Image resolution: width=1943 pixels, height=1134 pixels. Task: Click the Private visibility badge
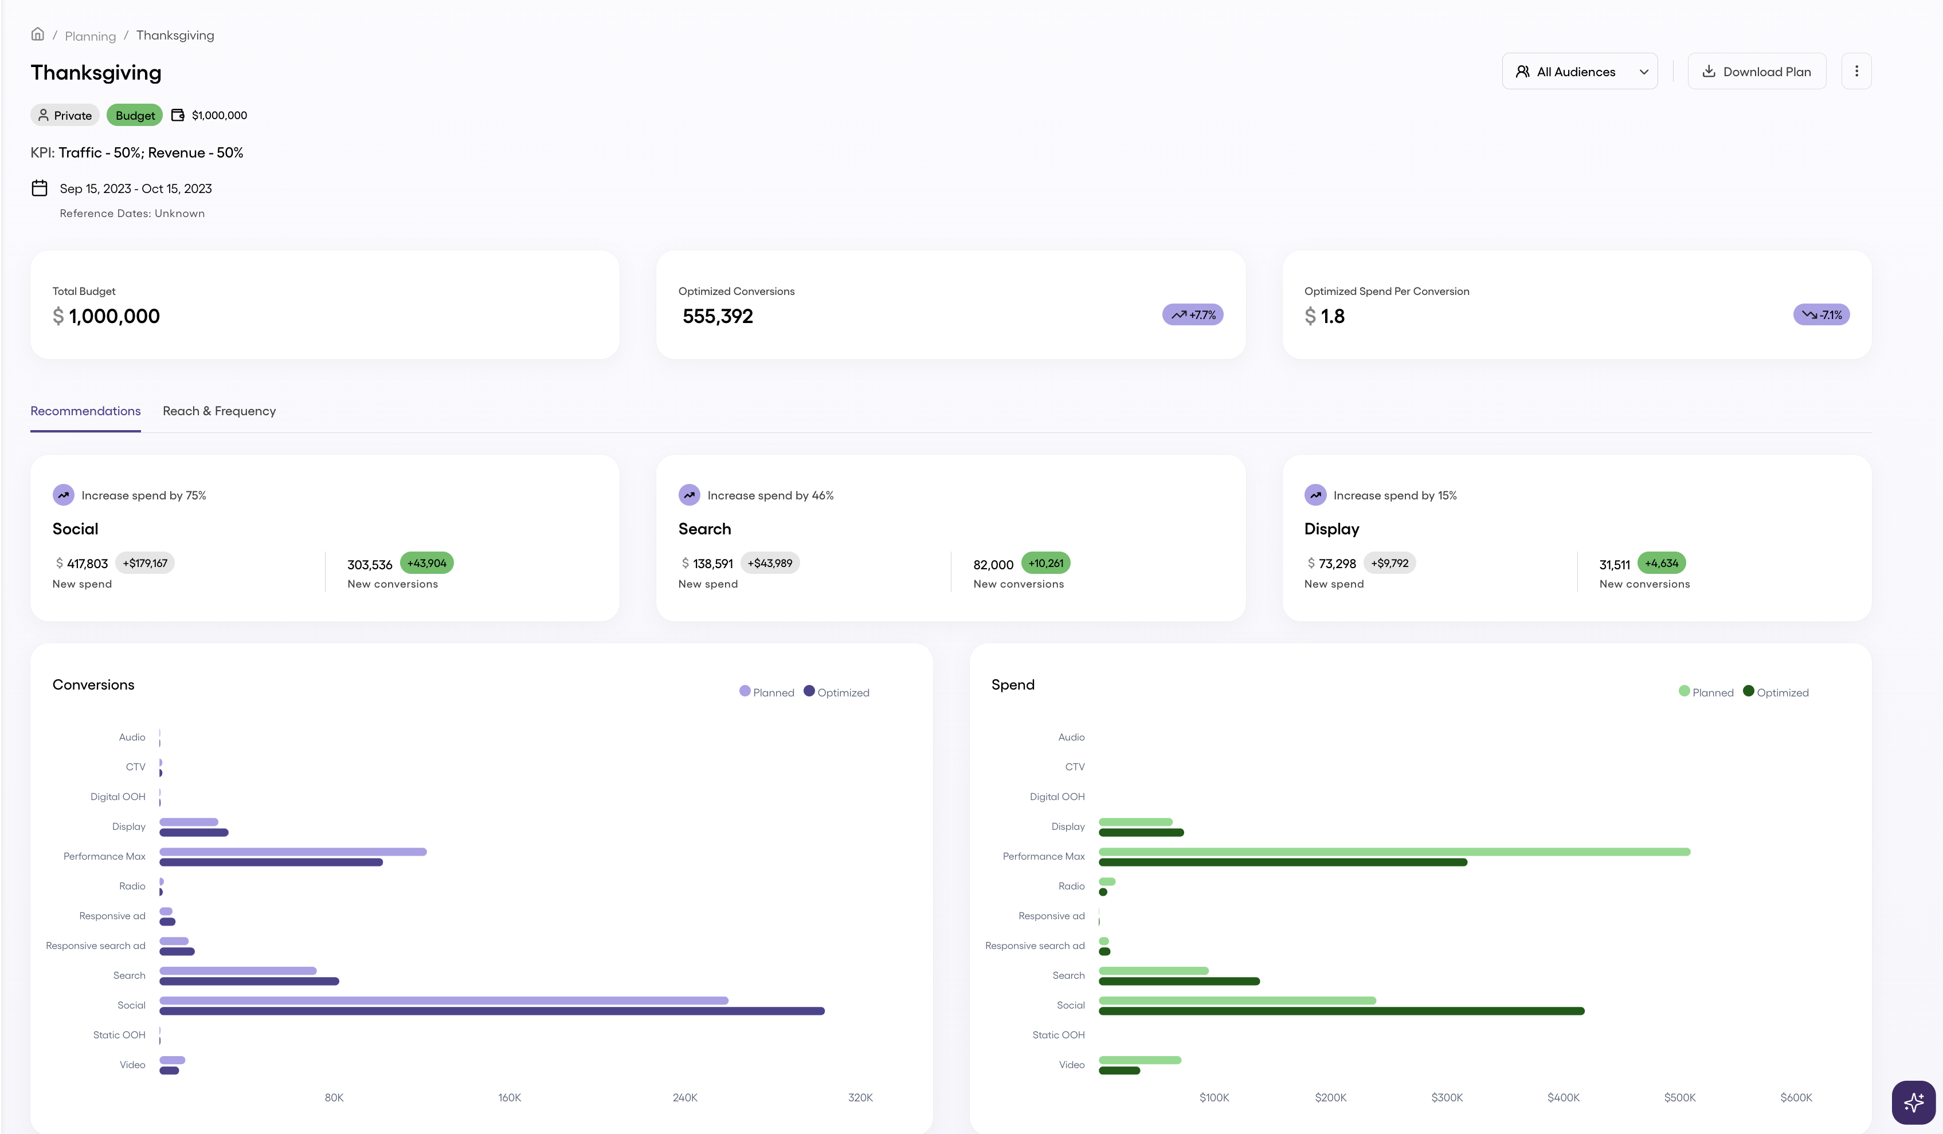pyautogui.click(x=65, y=115)
